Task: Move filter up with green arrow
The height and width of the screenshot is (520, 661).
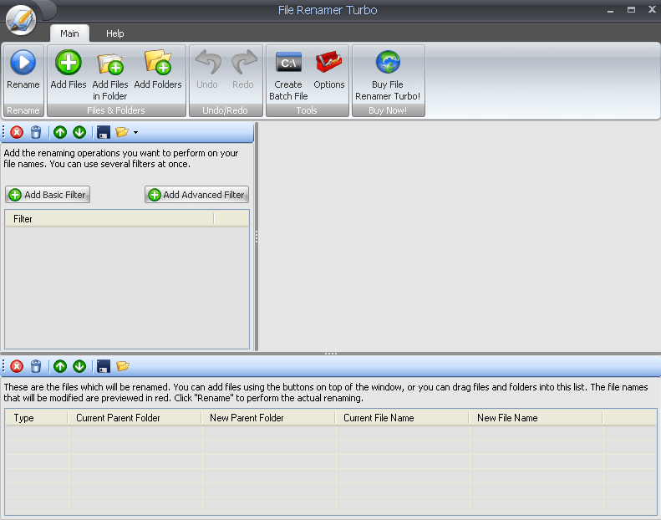Action: click(x=60, y=132)
